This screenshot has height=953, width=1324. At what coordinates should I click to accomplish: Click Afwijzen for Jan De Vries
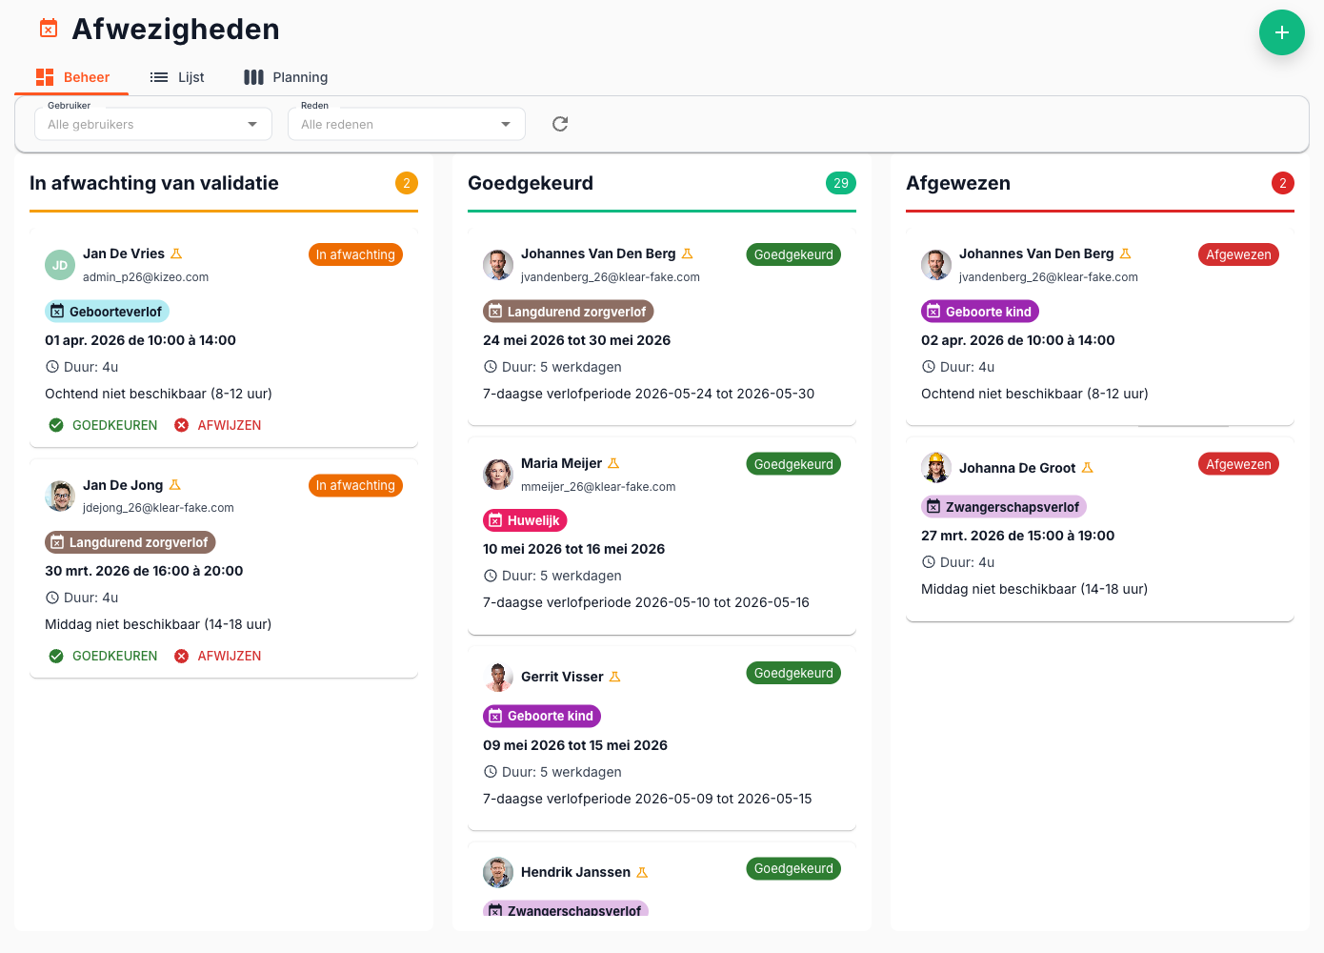[218, 425]
